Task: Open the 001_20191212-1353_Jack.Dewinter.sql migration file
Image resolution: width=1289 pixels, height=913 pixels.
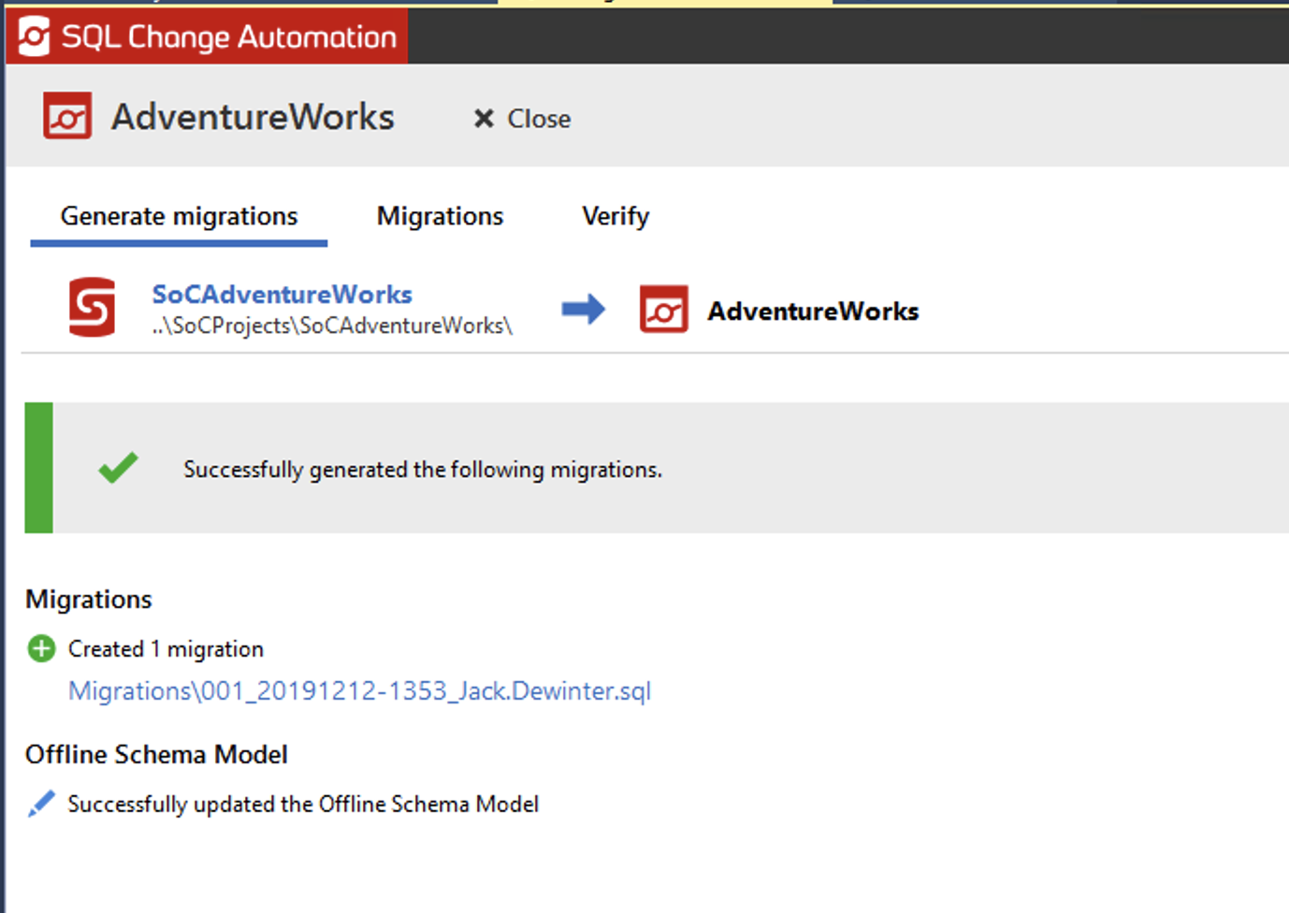Action: pos(359,691)
